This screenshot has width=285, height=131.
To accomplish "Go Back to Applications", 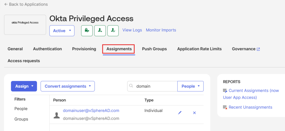I will (x=26, y=4).
